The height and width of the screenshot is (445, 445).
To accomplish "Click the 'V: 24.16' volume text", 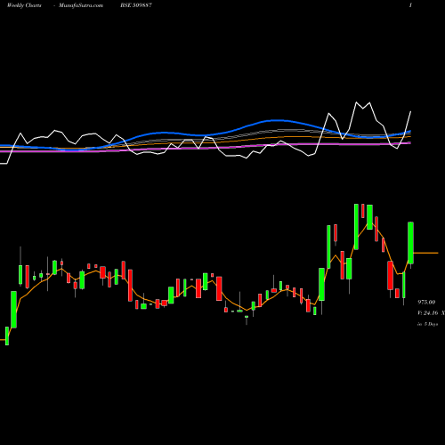I will pyautogui.click(x=428, y=313).
